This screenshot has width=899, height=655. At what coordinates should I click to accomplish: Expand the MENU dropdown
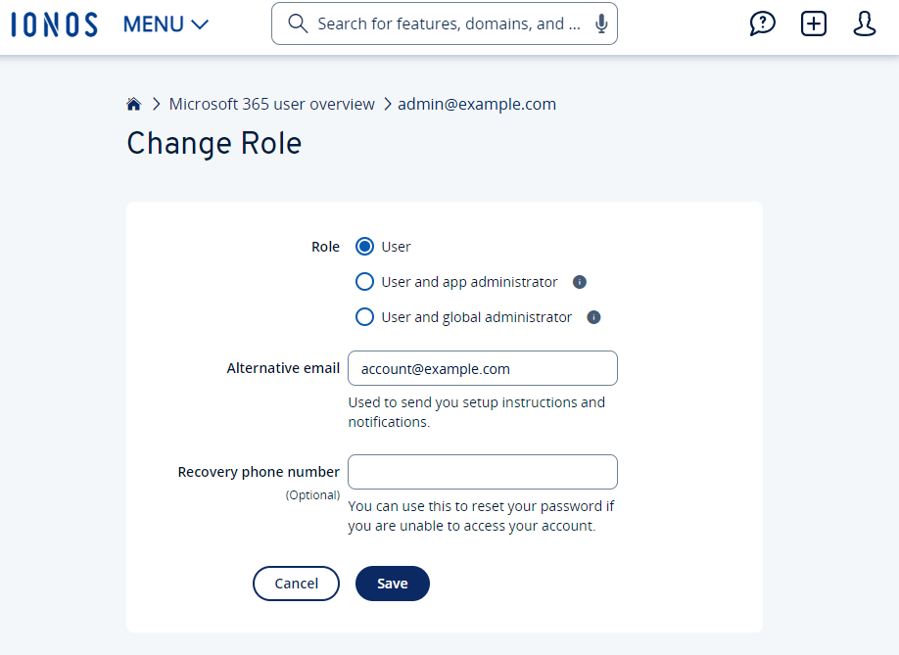pyautogui.click(x=166, y=24)
